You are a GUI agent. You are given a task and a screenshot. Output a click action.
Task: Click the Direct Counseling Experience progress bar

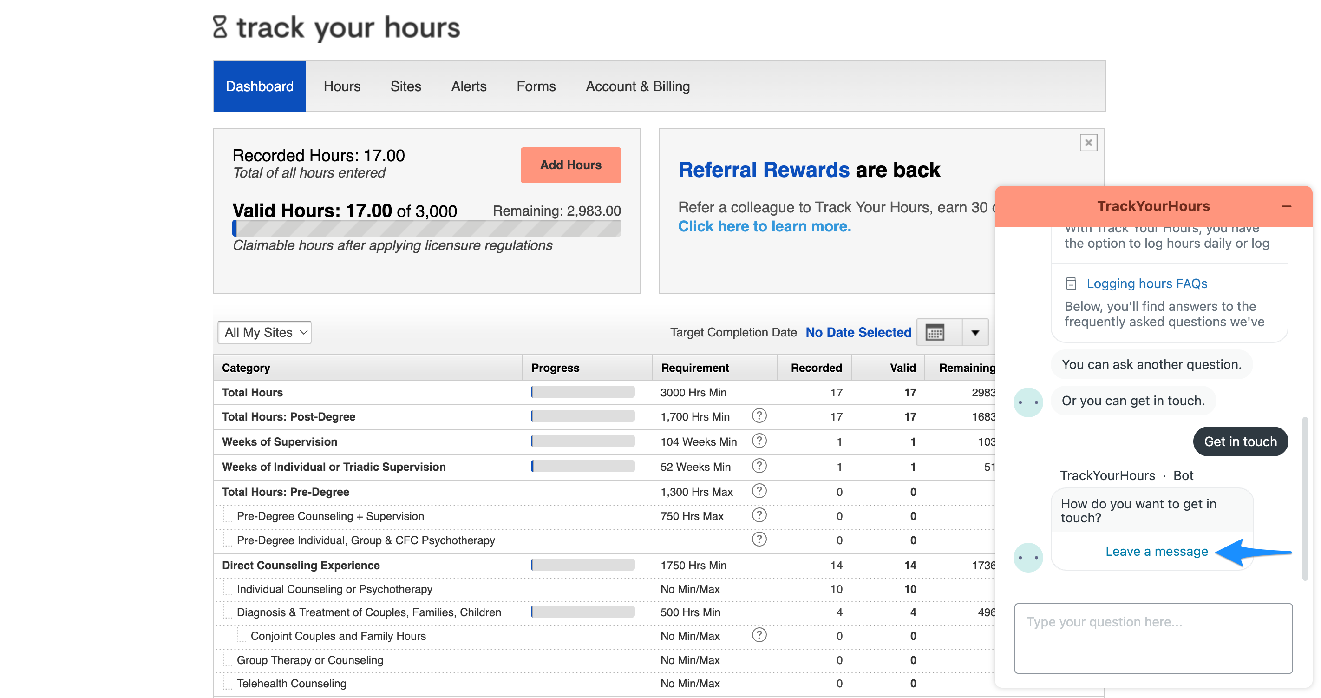[582, 565]
